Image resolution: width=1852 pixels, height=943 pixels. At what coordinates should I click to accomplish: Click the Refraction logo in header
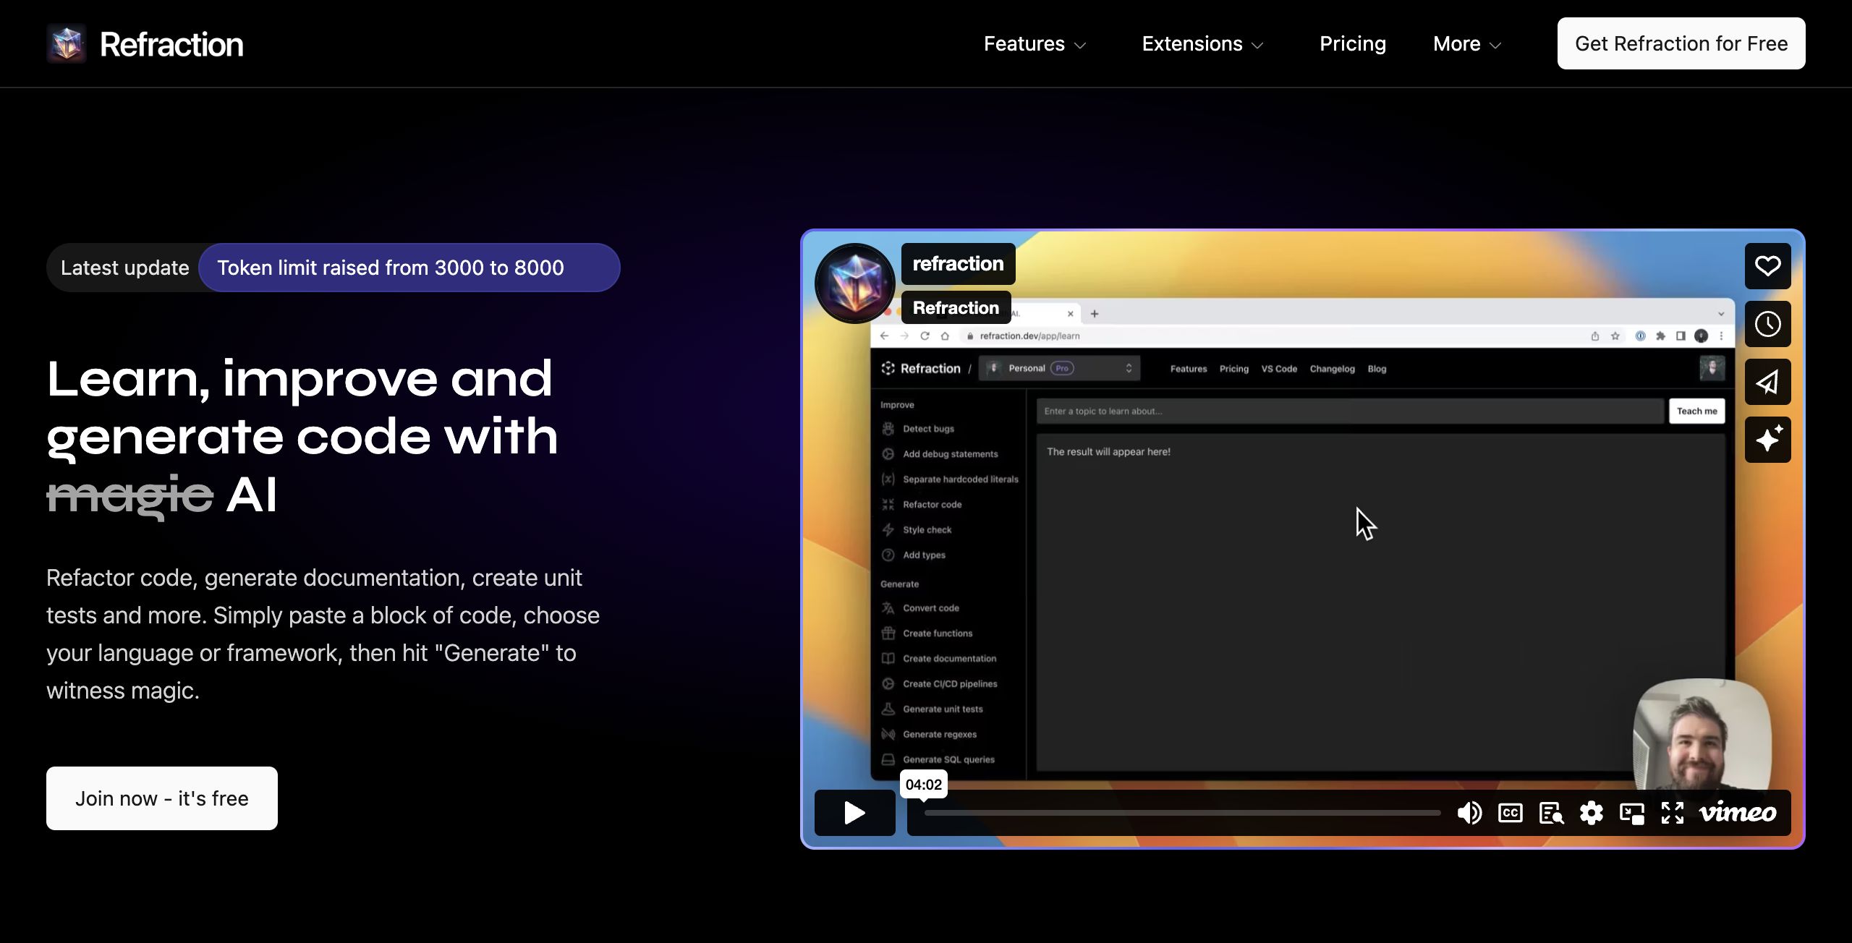pos(145,44)
